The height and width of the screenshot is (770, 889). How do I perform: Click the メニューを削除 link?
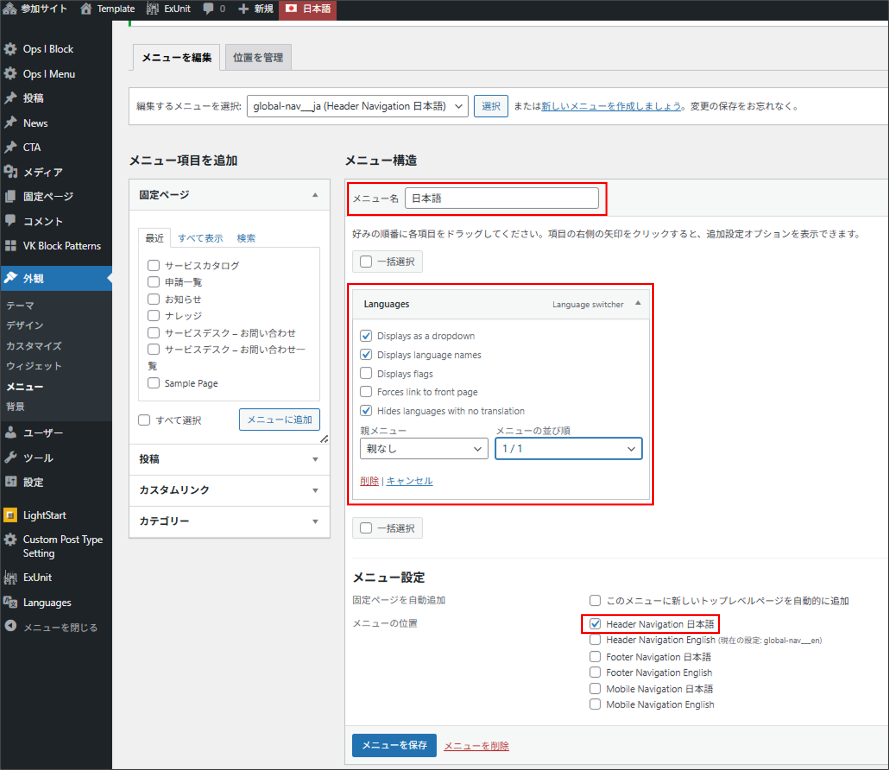pos(476,746)
